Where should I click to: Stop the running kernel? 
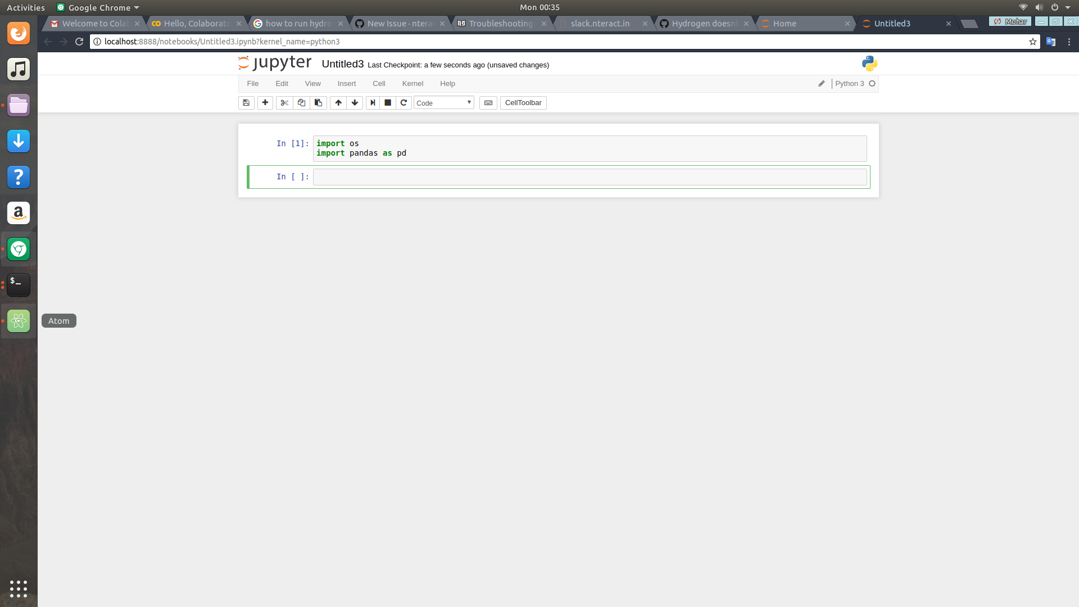(x=388, y=103)
